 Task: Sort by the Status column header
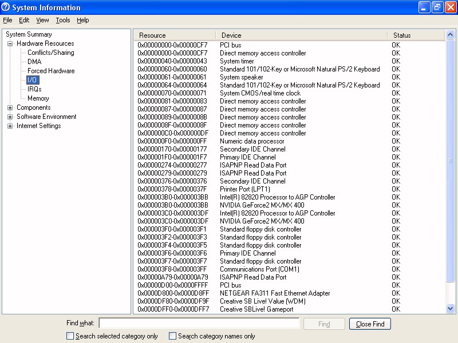(416, 35)
